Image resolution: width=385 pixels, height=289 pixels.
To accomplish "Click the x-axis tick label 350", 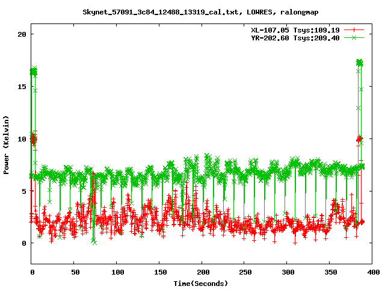I will click(x=331, y=272).
